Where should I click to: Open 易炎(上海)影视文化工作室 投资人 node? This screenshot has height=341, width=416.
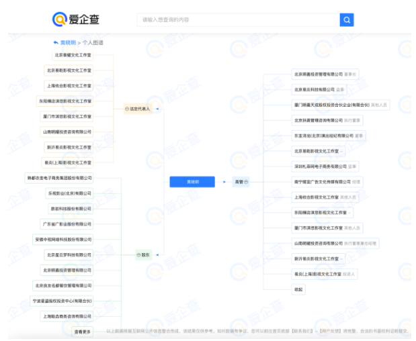click(325, 274)
